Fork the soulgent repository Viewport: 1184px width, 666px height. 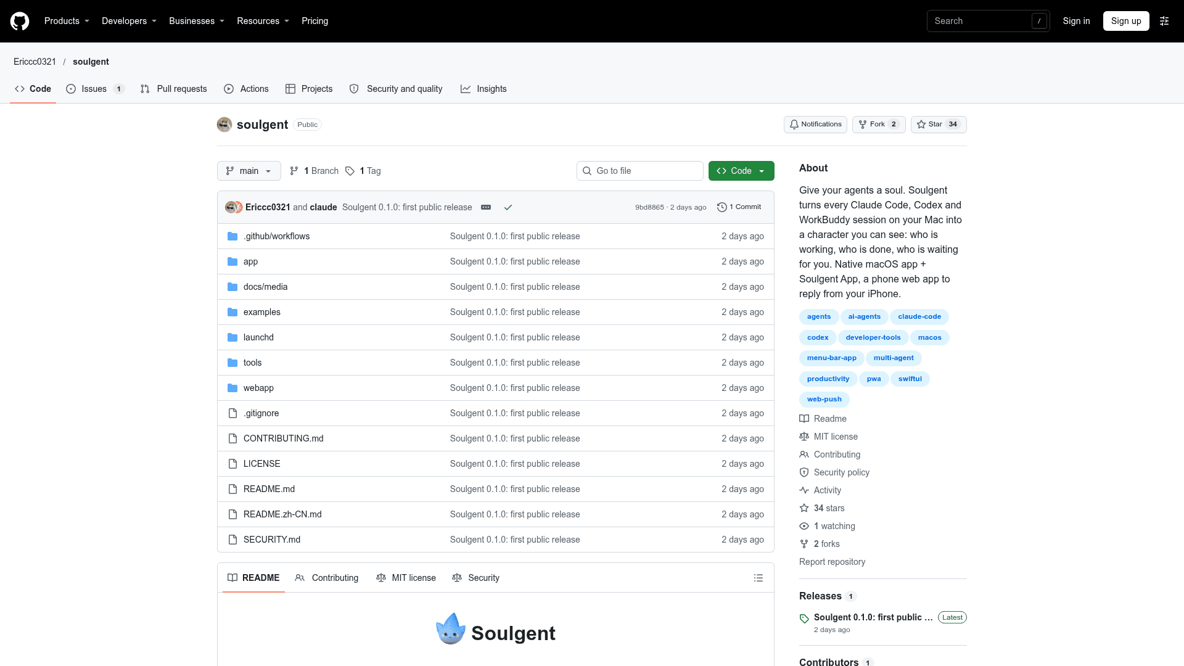point(879,125)
